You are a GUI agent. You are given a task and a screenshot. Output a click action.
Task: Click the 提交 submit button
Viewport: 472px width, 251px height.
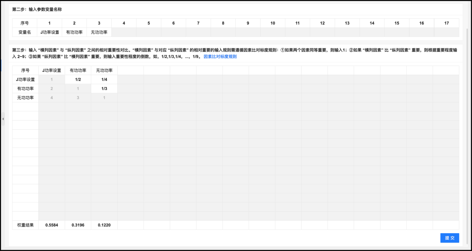pos(449,238)
